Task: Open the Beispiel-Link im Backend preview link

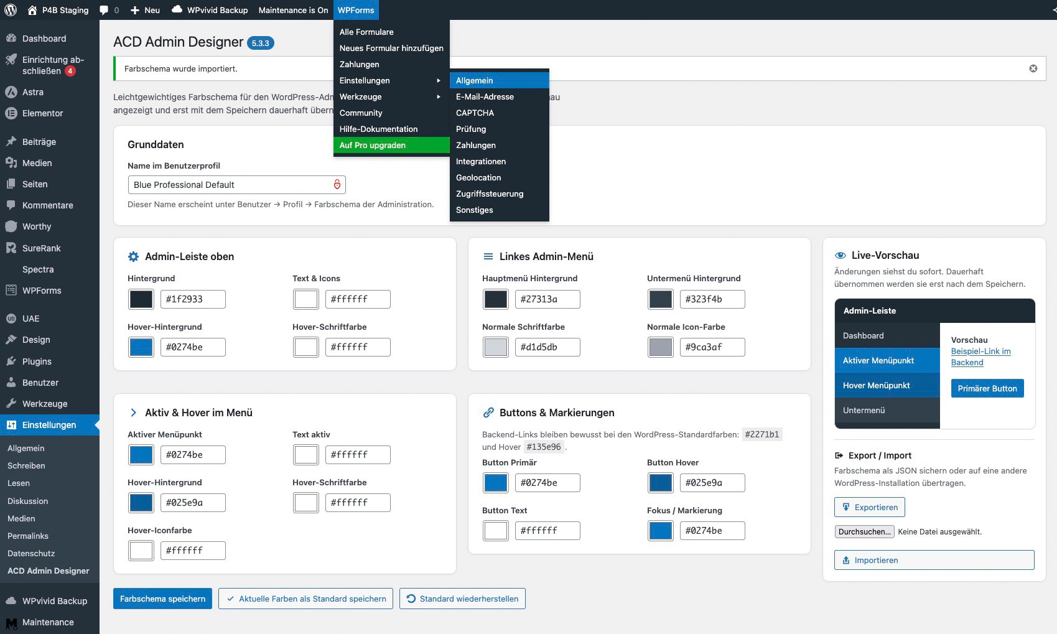Action: point(980,357)
